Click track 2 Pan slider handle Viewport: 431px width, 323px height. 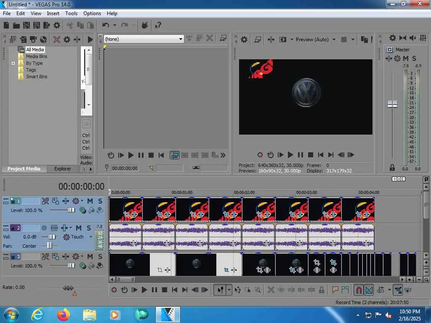tap(49, 245)
